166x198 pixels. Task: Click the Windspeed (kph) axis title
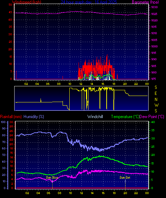pyautogui.click(x=27, y=2)
